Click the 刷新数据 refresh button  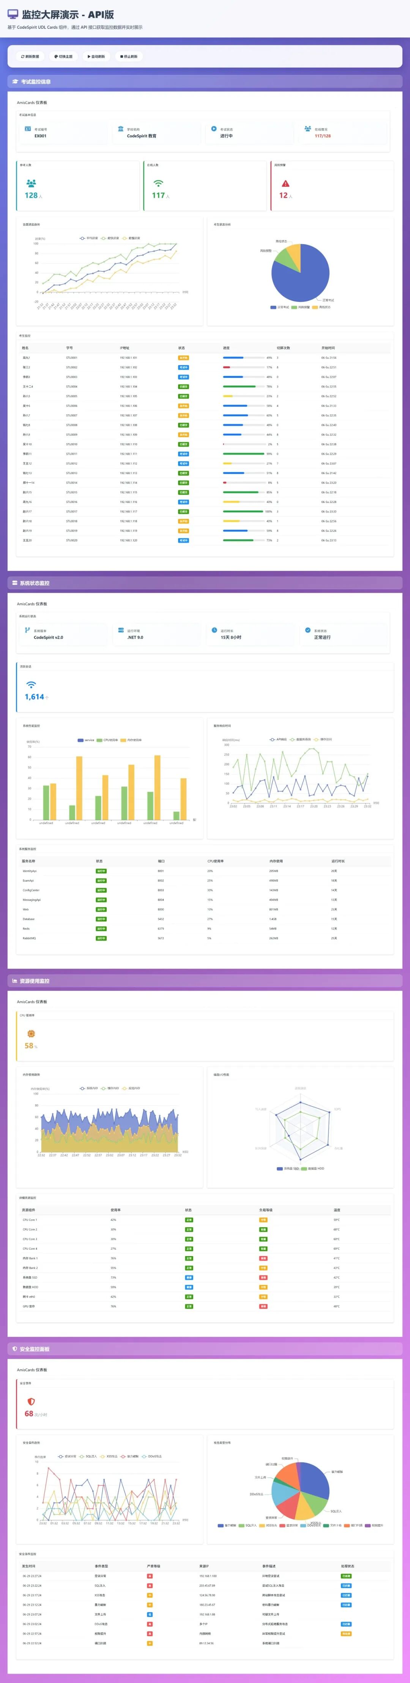click(30, 56)
